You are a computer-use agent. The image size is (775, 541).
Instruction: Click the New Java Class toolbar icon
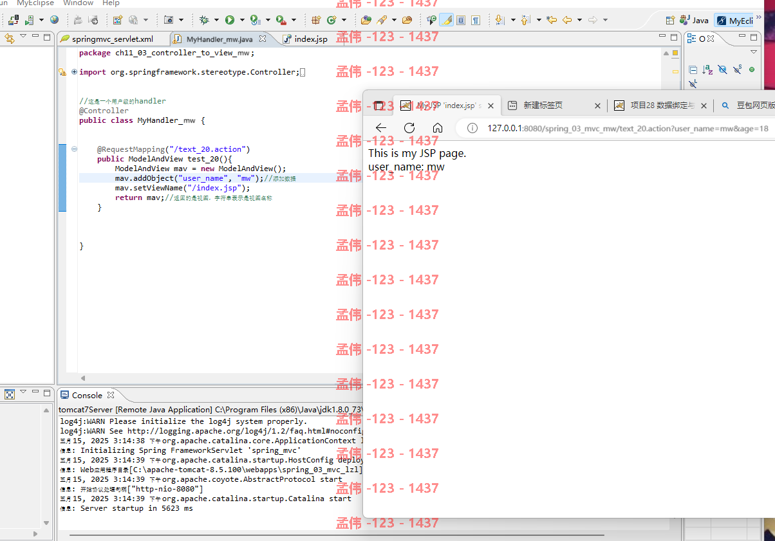(x=332, y=20)
